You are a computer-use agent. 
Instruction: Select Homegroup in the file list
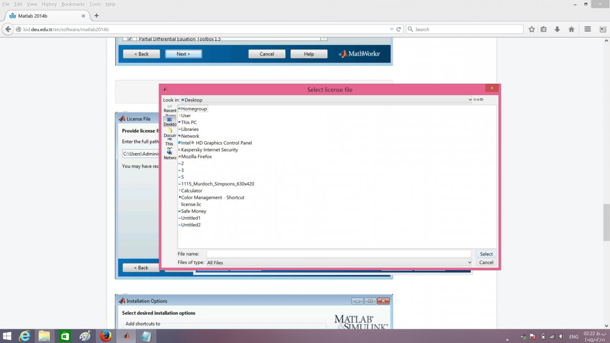[x=193, y=109]
